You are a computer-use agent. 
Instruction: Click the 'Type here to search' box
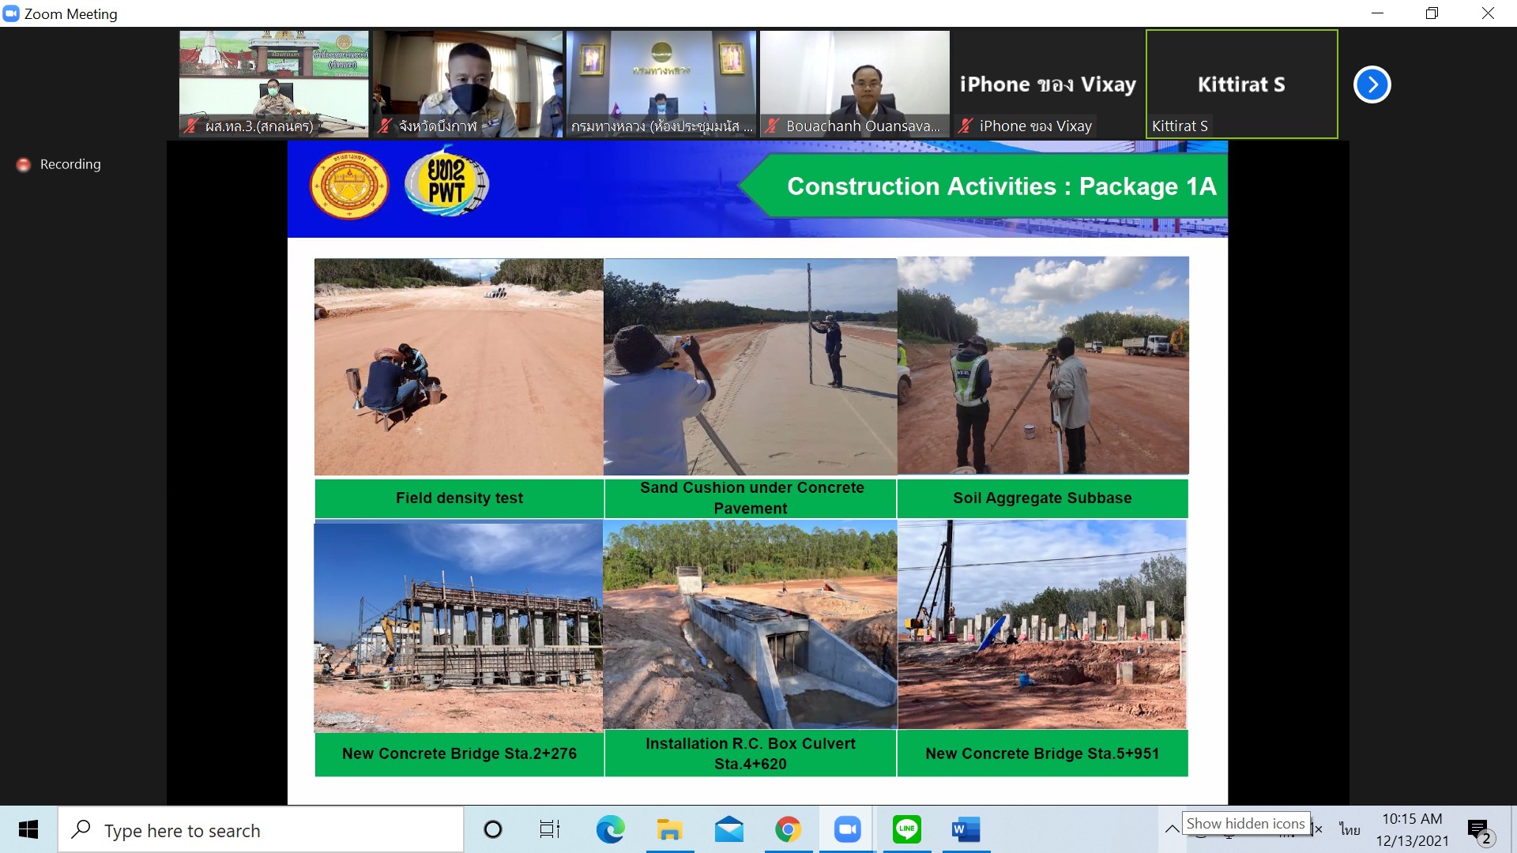click(x=261, y=830)
